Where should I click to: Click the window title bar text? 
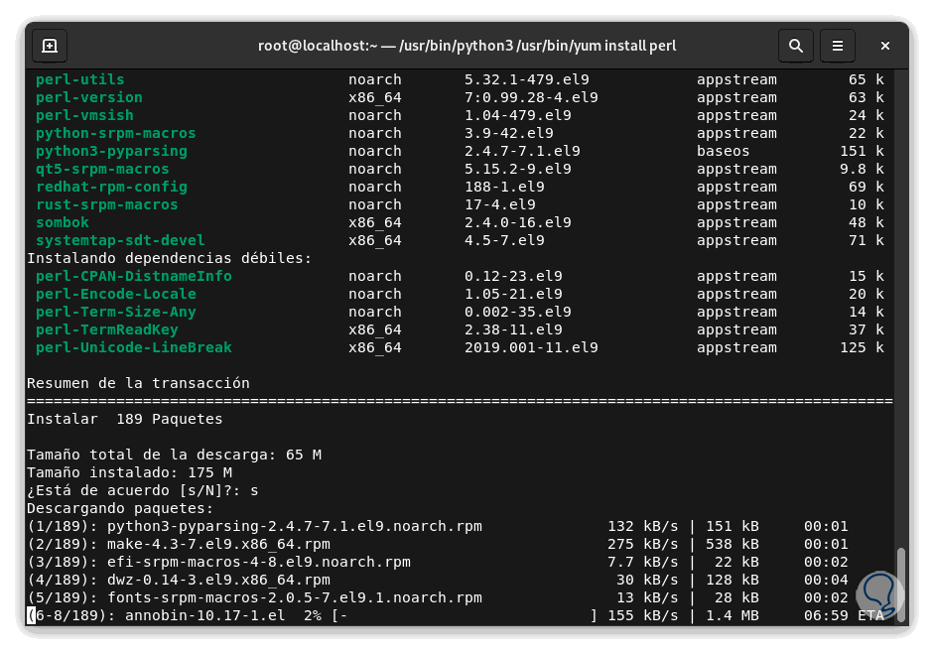pyautogui.click(x=467, y=46)
